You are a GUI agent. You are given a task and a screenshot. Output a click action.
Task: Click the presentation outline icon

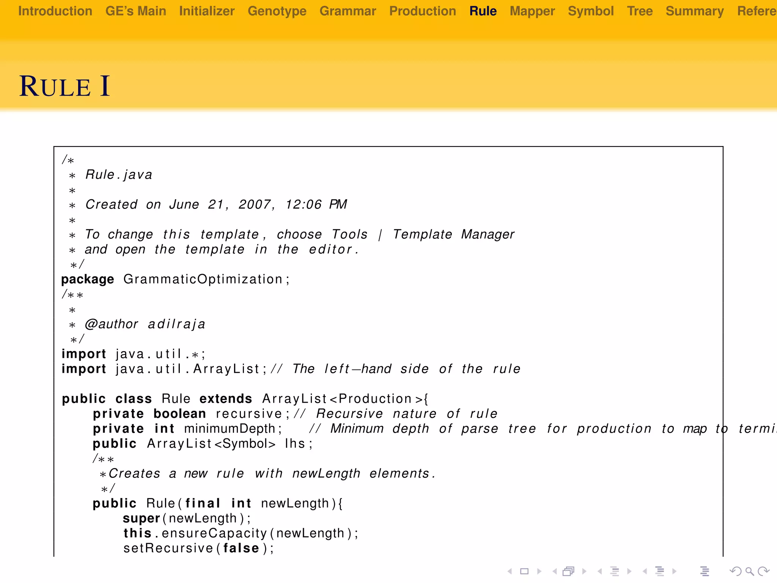705,571
